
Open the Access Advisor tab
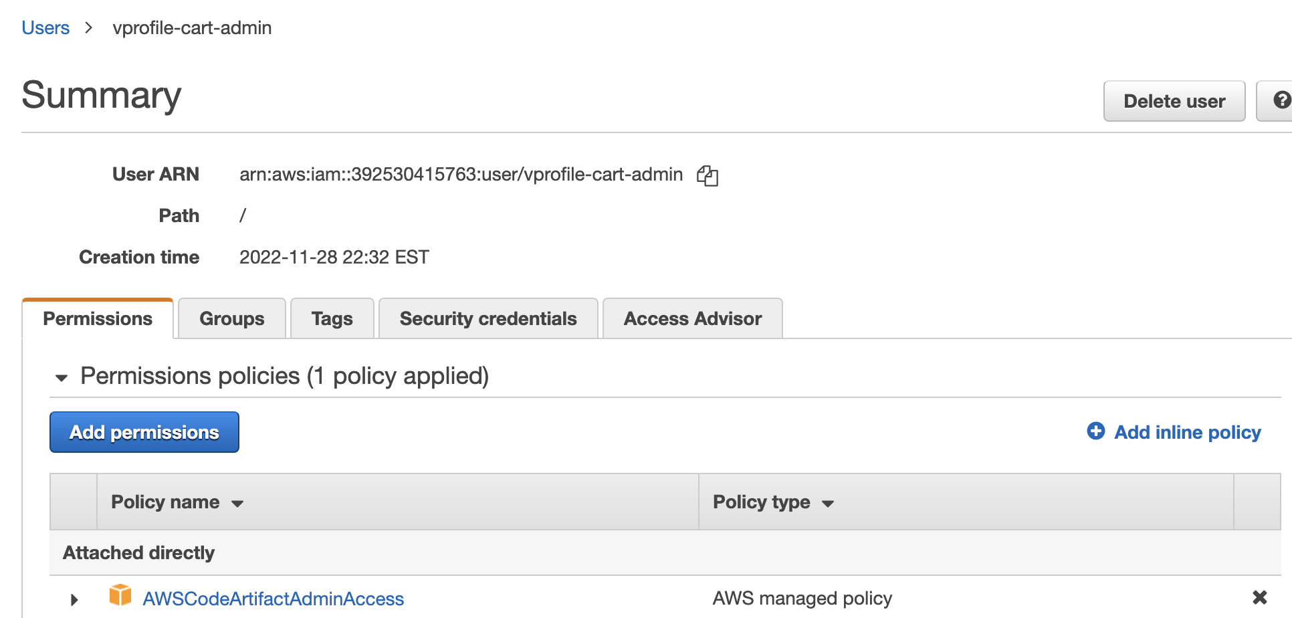tap(693, 318)
